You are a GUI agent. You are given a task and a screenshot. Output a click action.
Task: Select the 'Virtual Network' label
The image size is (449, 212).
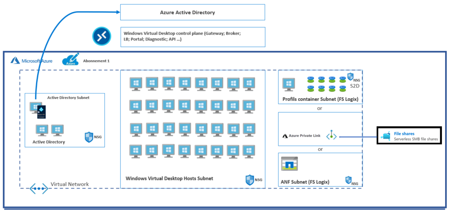tap(70, 184)
